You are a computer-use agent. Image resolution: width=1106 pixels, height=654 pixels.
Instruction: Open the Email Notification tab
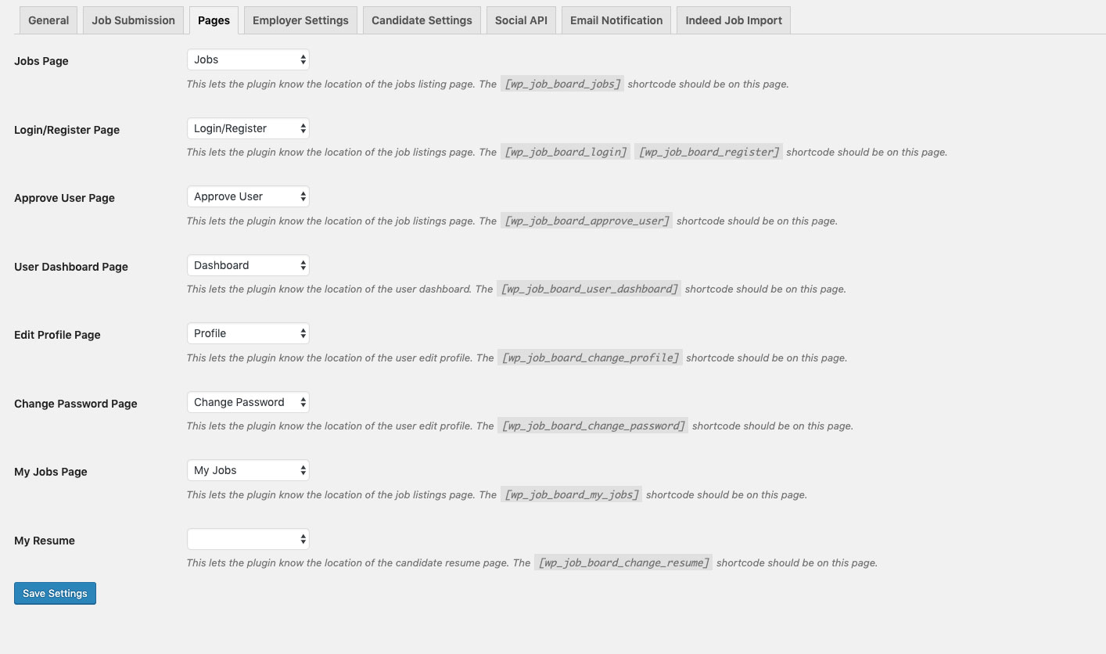coord(616,20)
